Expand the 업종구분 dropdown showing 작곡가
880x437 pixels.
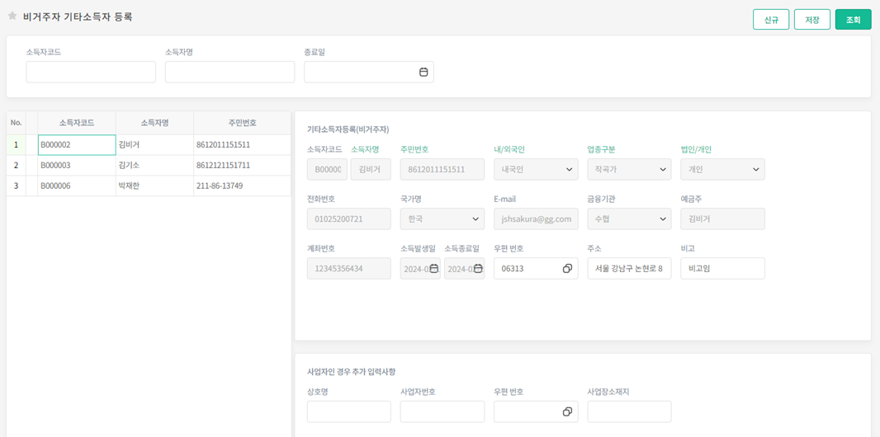629,169
